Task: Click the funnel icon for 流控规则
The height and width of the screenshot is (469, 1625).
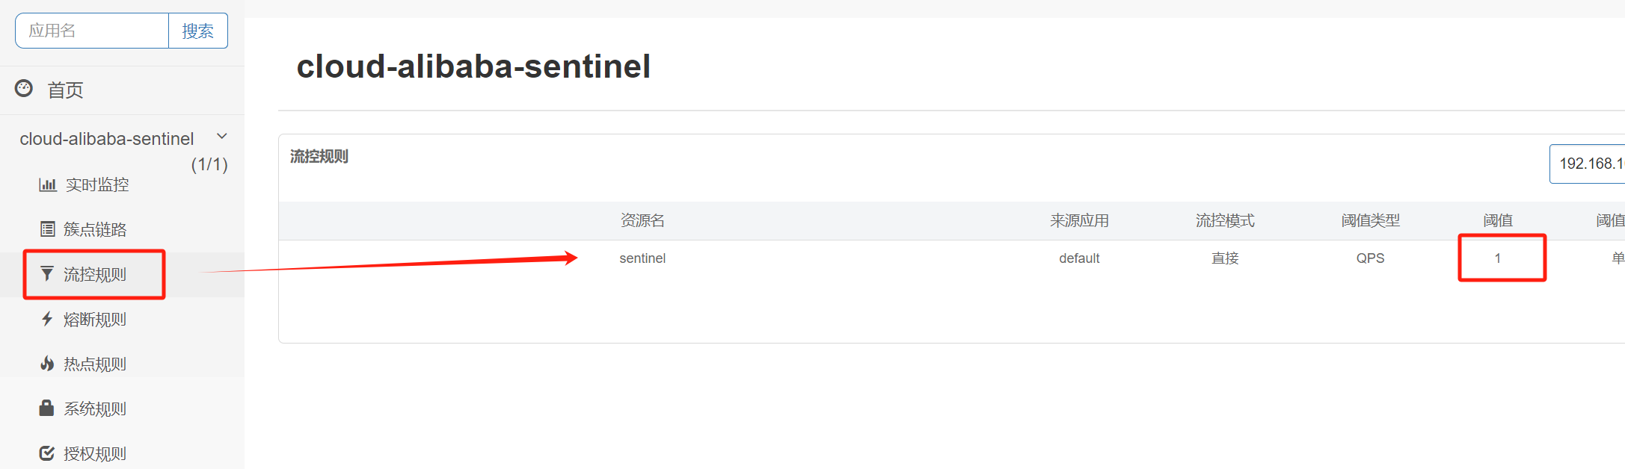Action: pos(47,274)
